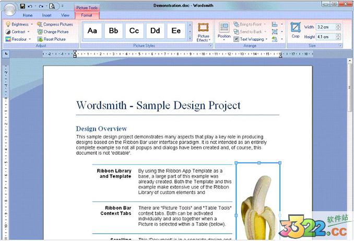Select the Format tab

coord(87,15)
